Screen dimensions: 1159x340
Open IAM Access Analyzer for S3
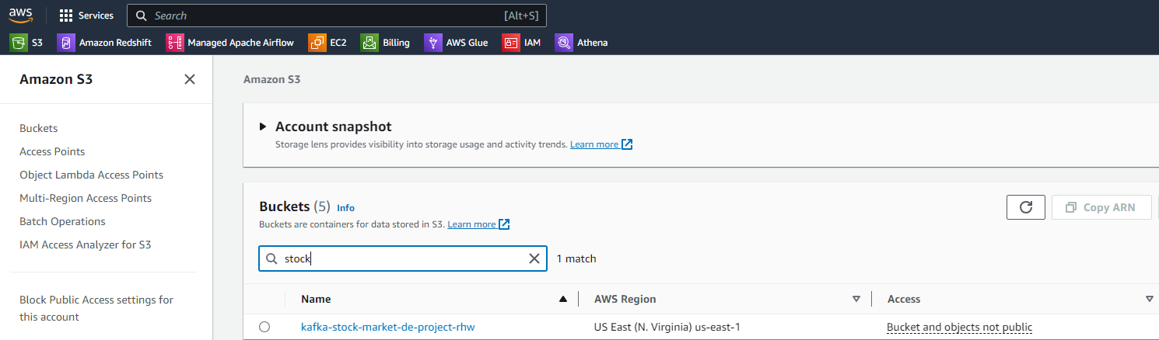click(86, 245)
